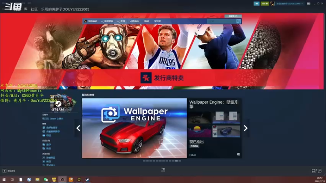Open the blue globe browser on taskbar
The height and width of the screenshot is (183, 326).
pos(29,179)
